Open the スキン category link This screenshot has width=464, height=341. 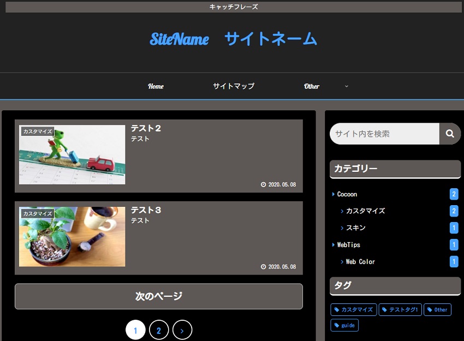356,228
